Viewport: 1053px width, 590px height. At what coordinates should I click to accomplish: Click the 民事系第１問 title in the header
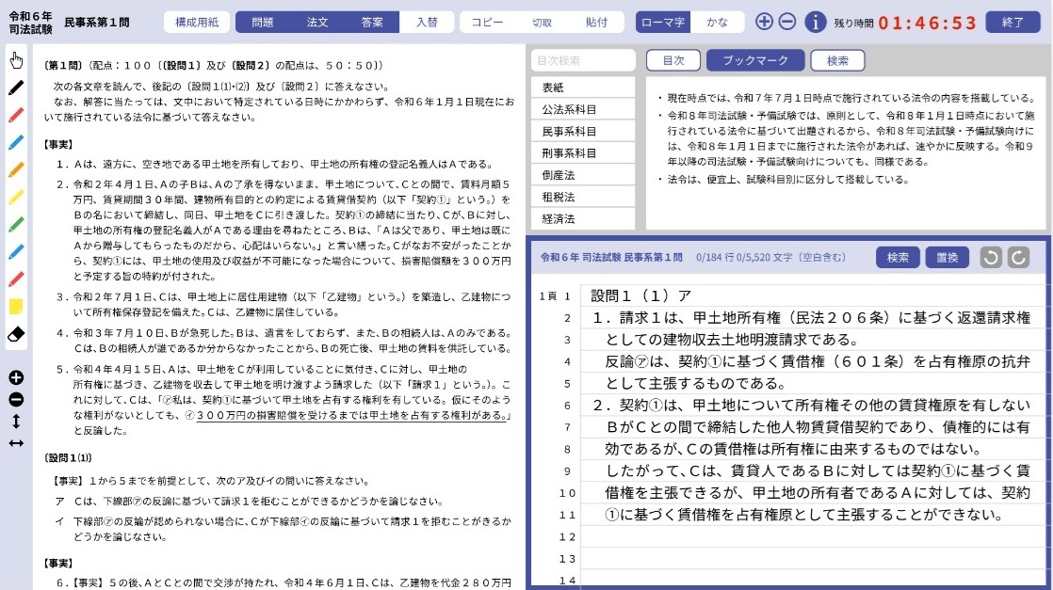click(97, 23)
